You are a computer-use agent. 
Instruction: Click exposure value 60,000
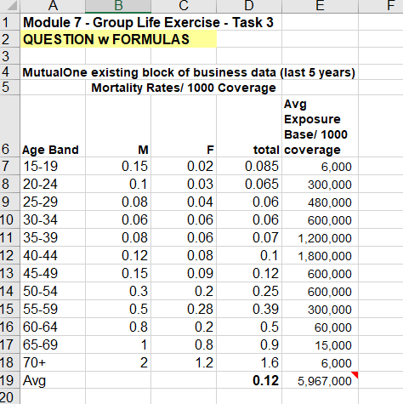[320, 327]
